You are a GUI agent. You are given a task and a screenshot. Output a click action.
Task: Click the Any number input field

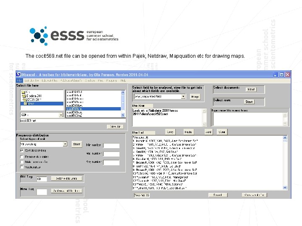111,162
